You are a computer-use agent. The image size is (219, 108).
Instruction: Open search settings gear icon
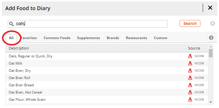click(212, 23)
